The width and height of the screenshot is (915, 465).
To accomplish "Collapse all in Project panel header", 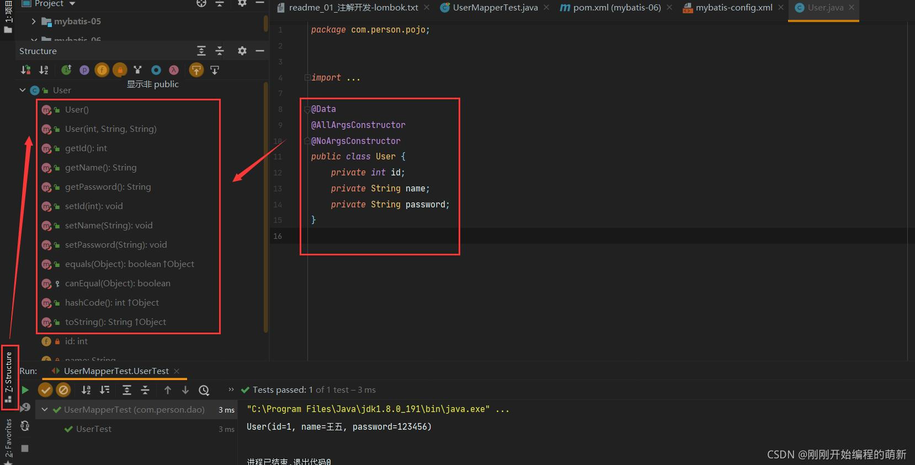I will 220,3.
